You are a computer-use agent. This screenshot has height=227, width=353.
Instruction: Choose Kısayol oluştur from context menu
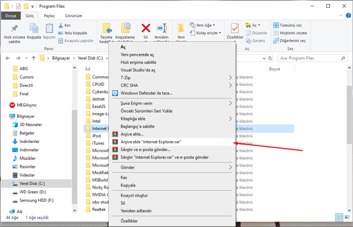[x=172, y=195]
